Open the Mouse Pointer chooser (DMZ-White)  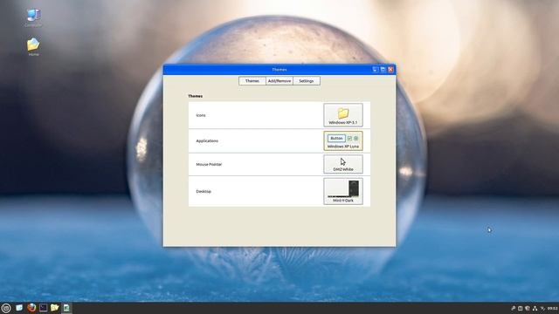click(343, 164)
